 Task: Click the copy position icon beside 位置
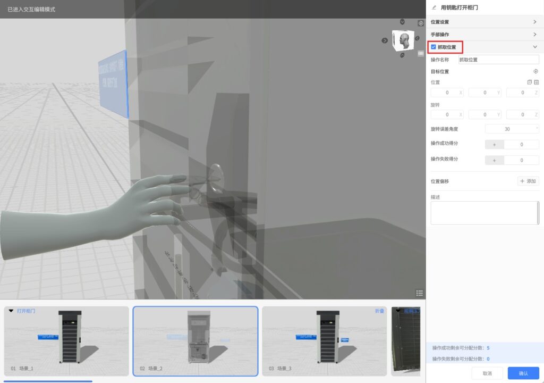click(529, 82)
